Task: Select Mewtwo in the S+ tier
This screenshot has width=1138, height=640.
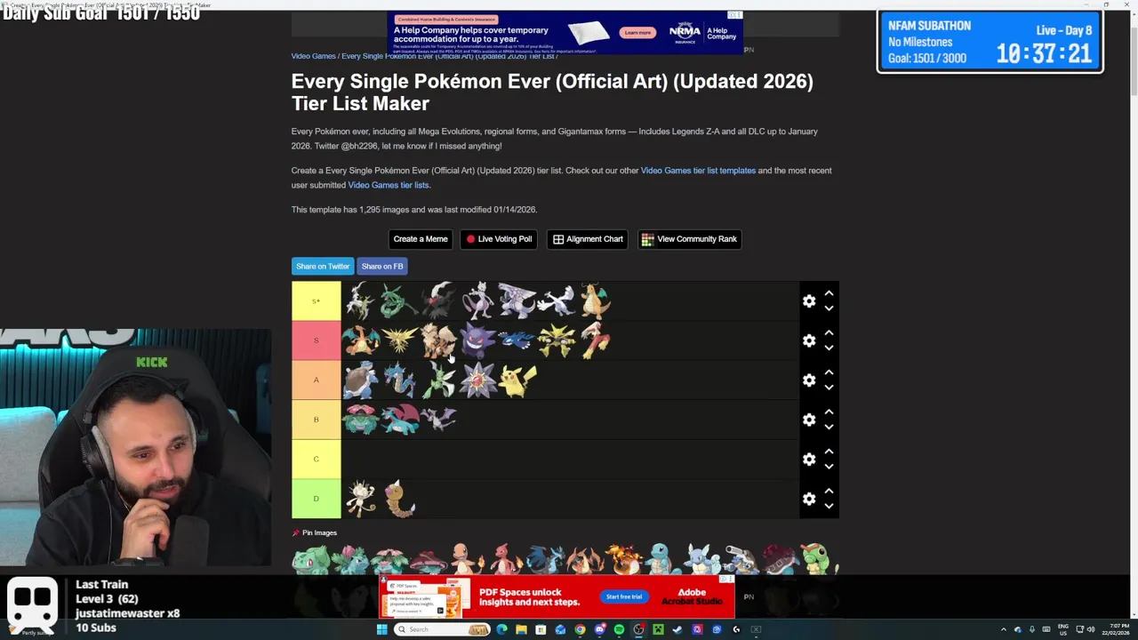Action: coord(478,301)
